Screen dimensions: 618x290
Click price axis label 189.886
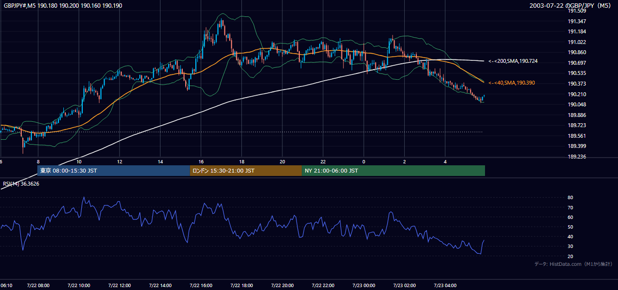[x=577, y=115]
